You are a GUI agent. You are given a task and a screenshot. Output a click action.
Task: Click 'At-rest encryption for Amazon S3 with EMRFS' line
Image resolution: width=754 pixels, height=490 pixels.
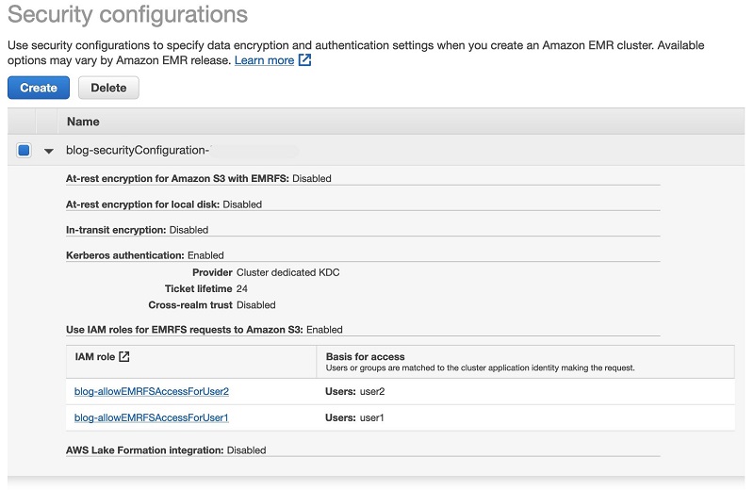coord(199,178)
